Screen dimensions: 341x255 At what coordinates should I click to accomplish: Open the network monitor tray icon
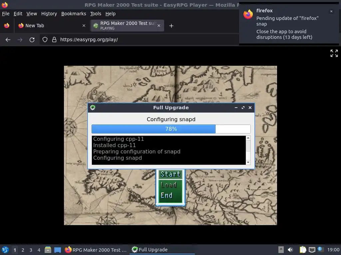pos(312,250)
